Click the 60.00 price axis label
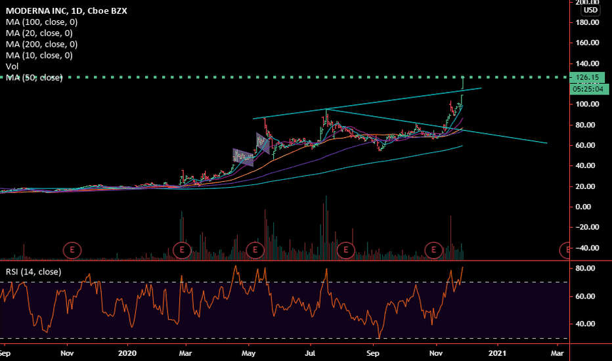The height and width of the screenshot is (361, 612). coord(586,145)
